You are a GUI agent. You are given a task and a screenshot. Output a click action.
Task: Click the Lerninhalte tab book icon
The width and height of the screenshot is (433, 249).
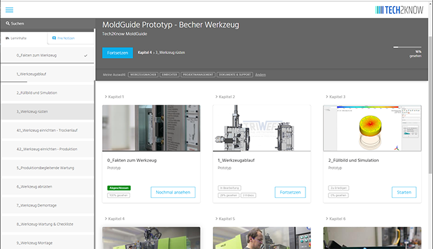point(7,38)
